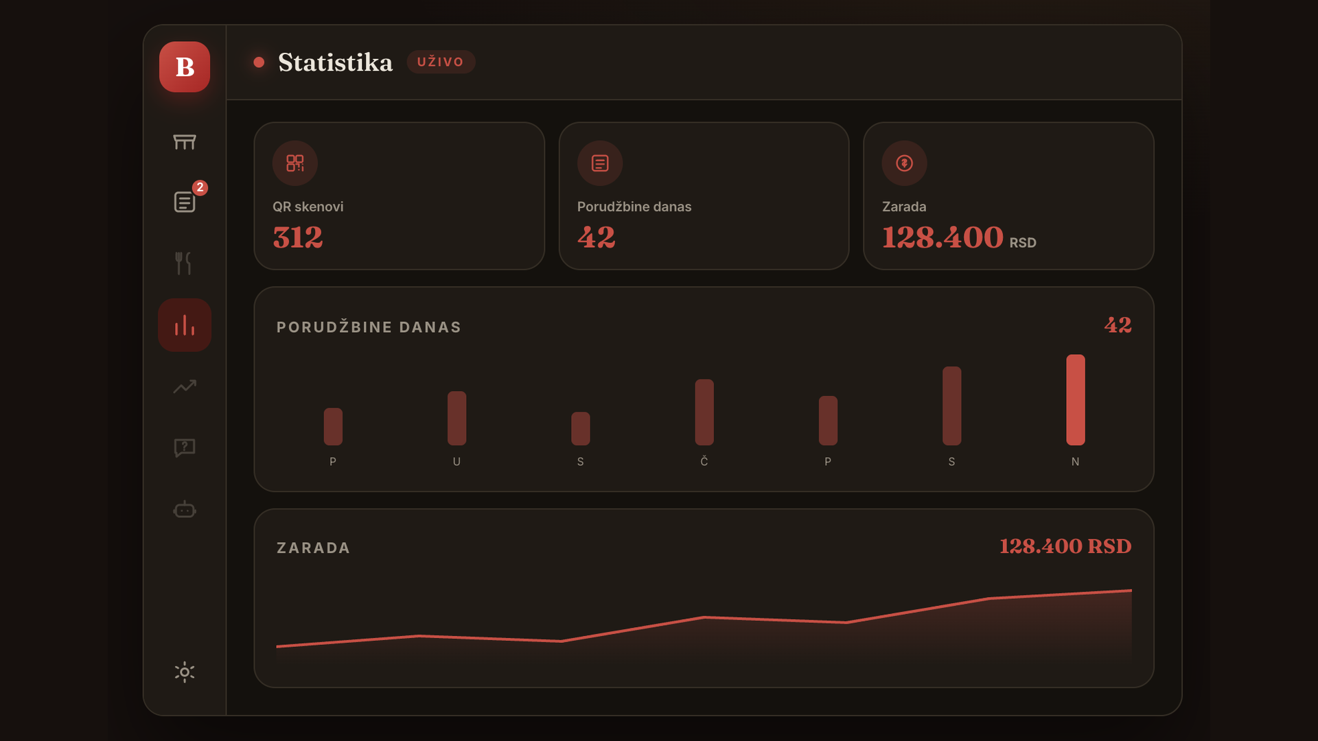The width and height of the screenshot is (1318, 741).
Task: Click the QR code icon in QR skenovi card
Action: pyautogui.click(x=295, y=163)
